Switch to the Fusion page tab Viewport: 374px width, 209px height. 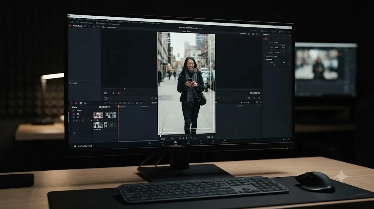pyautogui.click(x=189, y=142)
